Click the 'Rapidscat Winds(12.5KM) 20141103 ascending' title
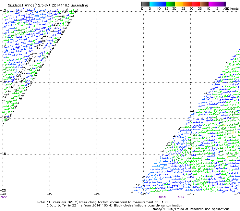The width and height of the screenshot is (240, 211). 47,6
